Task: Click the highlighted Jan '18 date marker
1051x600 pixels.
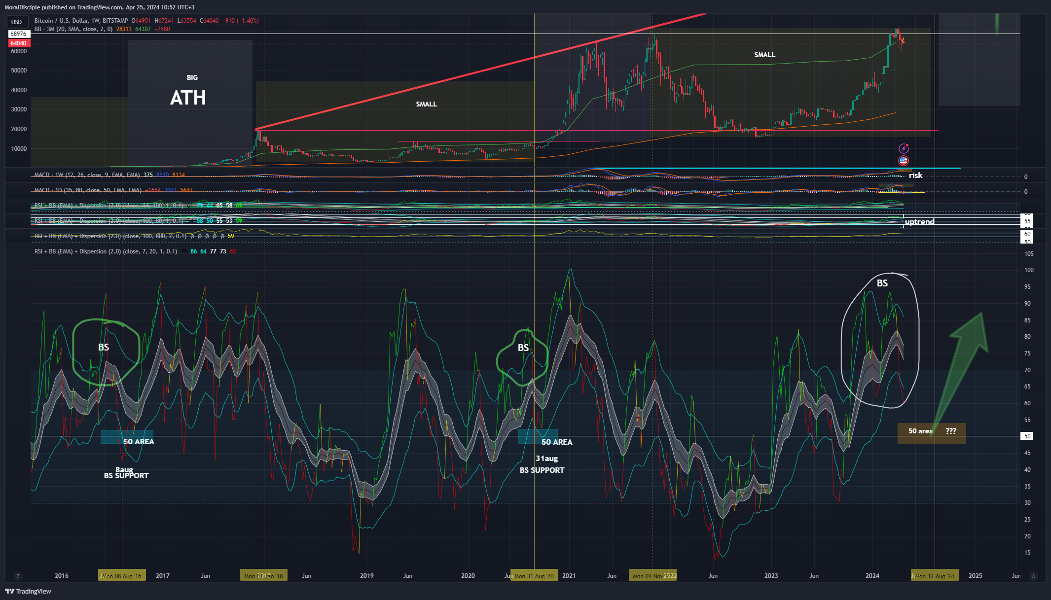Action: tap(264, 576)
